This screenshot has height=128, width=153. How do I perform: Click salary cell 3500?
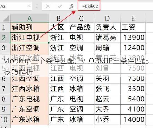pyautogui.click(x=133, y=89)
